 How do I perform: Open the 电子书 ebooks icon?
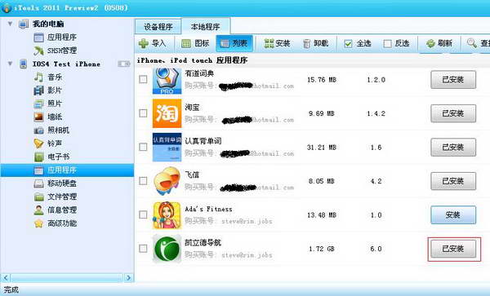click(38, 157)
